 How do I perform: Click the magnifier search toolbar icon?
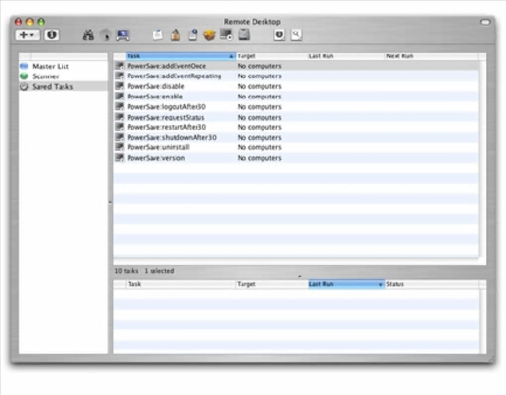pyautogui.click(x=296, y=35)
